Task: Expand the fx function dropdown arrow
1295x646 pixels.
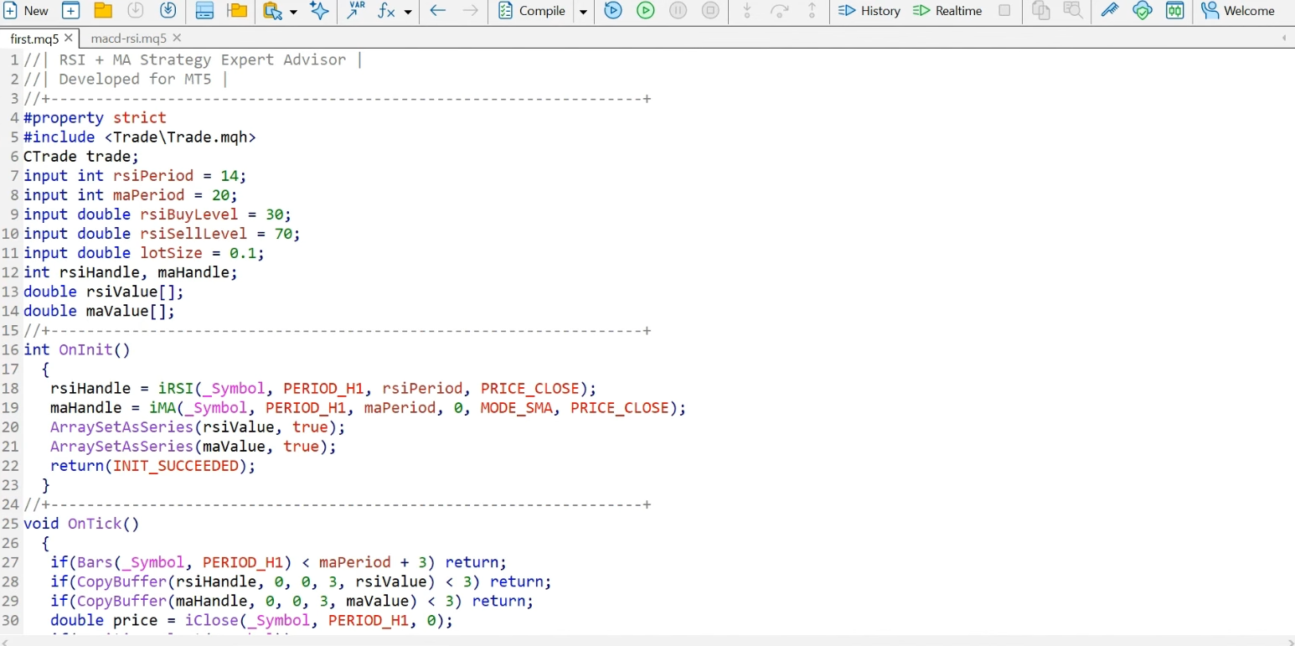Action: point(408,12)
